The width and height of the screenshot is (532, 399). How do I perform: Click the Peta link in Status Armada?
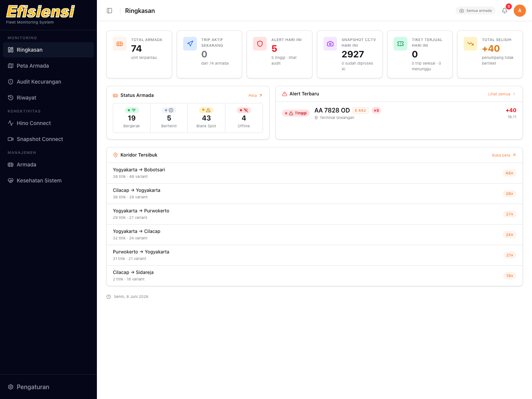pos(255,96)
